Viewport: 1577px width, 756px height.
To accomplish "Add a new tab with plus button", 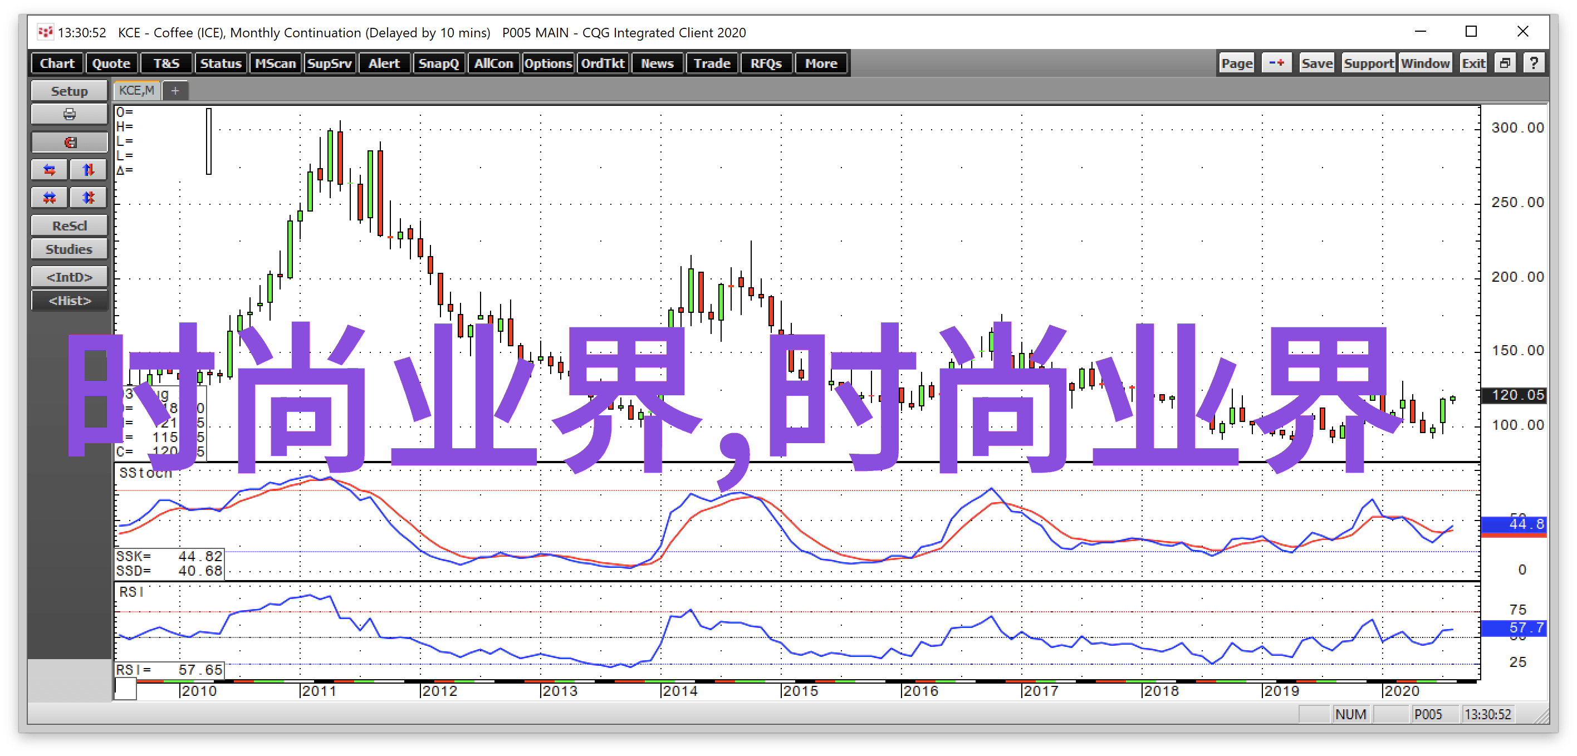I will [x=175, y=91].
